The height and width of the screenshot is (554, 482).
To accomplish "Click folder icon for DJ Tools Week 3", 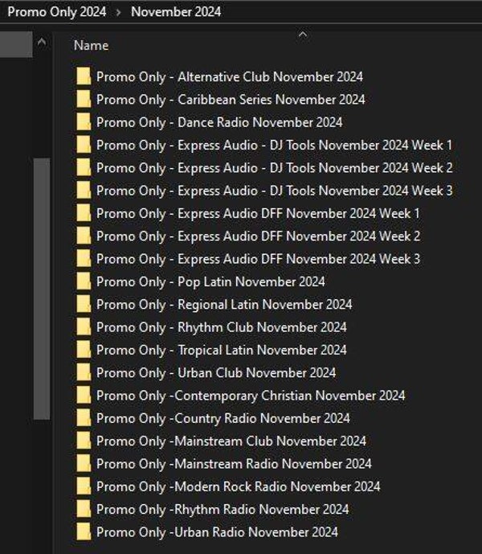I will [x=84, y=191].
